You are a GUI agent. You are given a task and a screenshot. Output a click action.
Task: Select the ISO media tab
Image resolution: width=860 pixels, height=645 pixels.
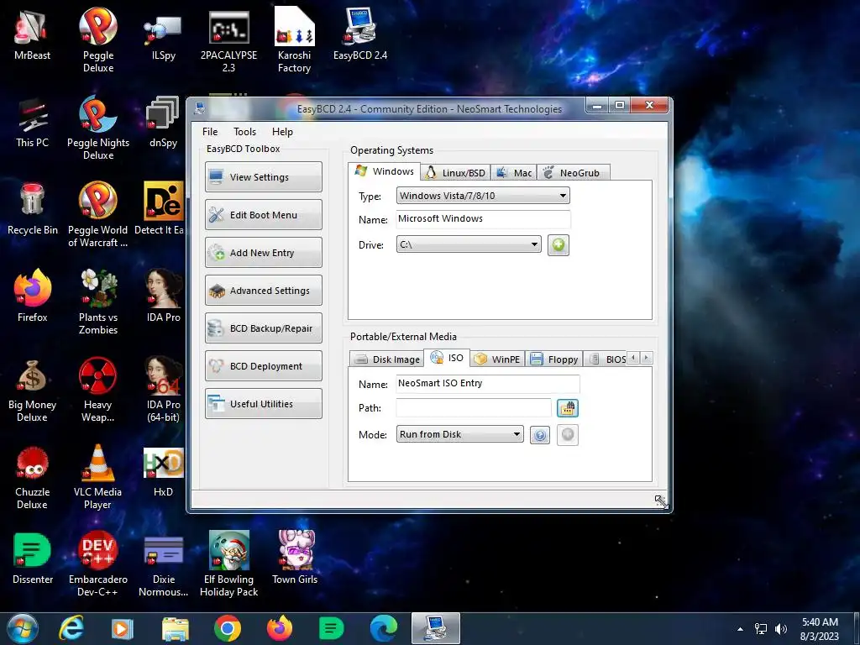[447, 358]
